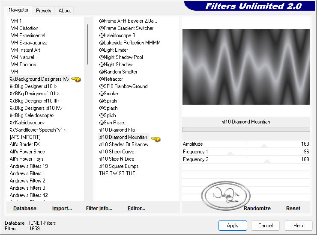Choose sf10 Diamond Mountian filter
The width and height of the screenshot is (317, 235).
(123, 137)
